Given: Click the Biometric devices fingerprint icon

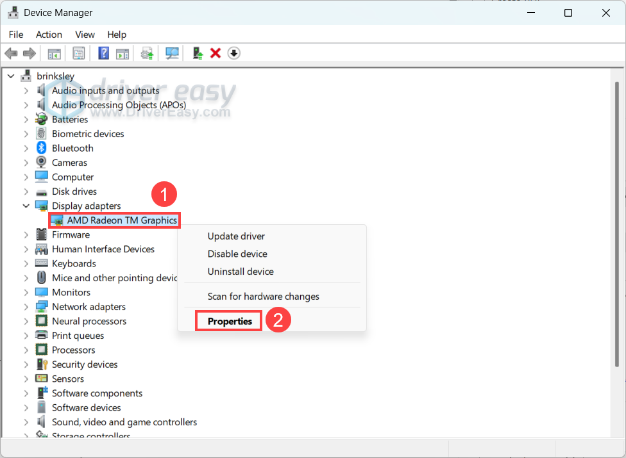Looking at the screenshot, I should 41,133.
